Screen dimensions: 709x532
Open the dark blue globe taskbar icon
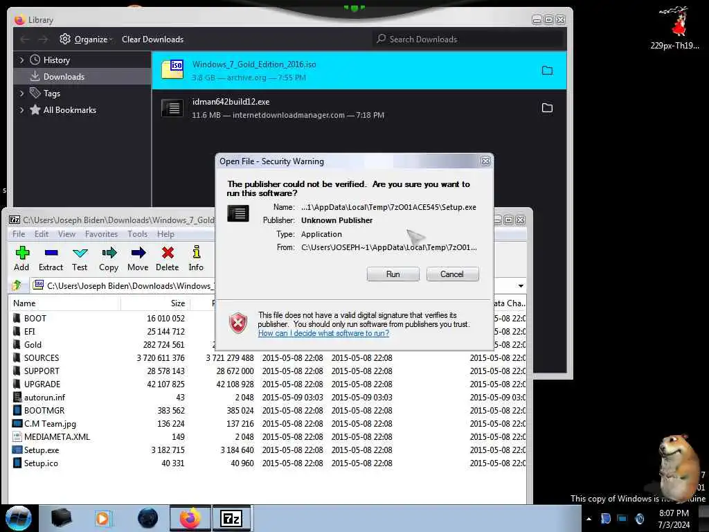148,518
